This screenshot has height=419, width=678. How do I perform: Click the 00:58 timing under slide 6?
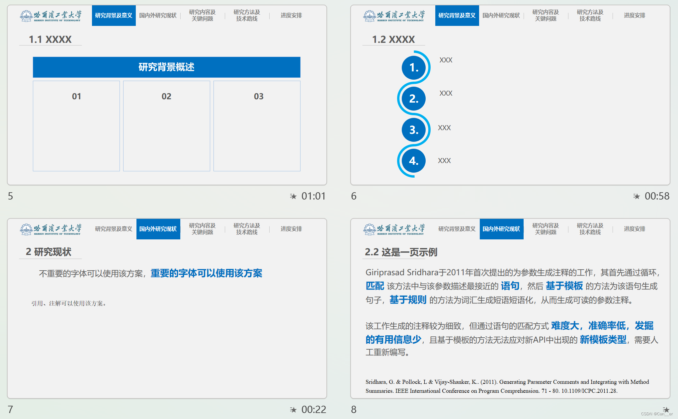point(657,196)
